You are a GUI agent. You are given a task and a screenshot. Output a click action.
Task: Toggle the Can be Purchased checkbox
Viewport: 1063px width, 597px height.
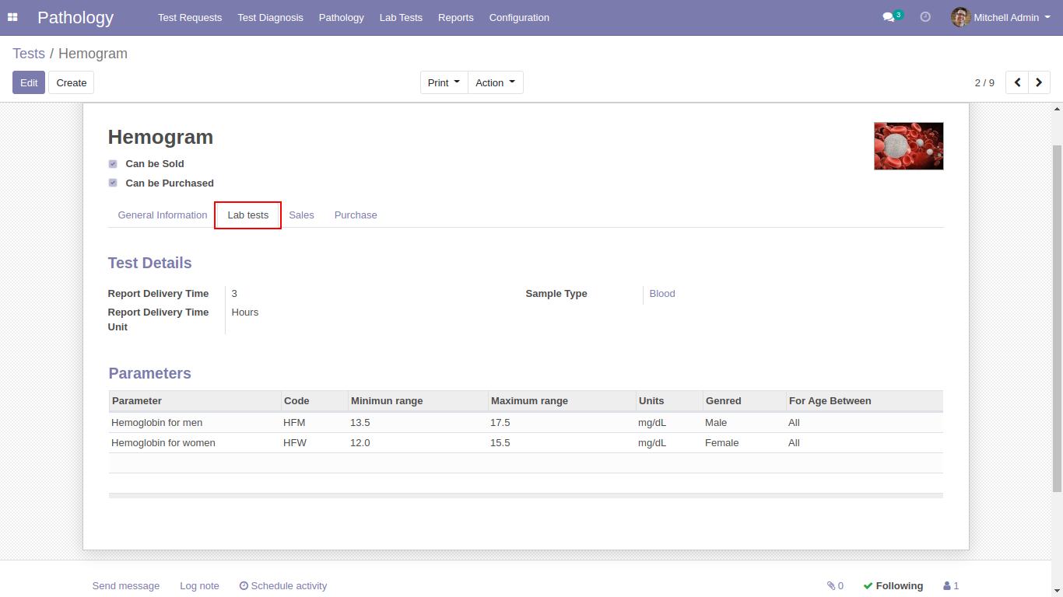pyautogui.click(x=113, y=183)
